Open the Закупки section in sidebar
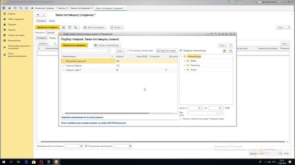 [x=12, y=30]
